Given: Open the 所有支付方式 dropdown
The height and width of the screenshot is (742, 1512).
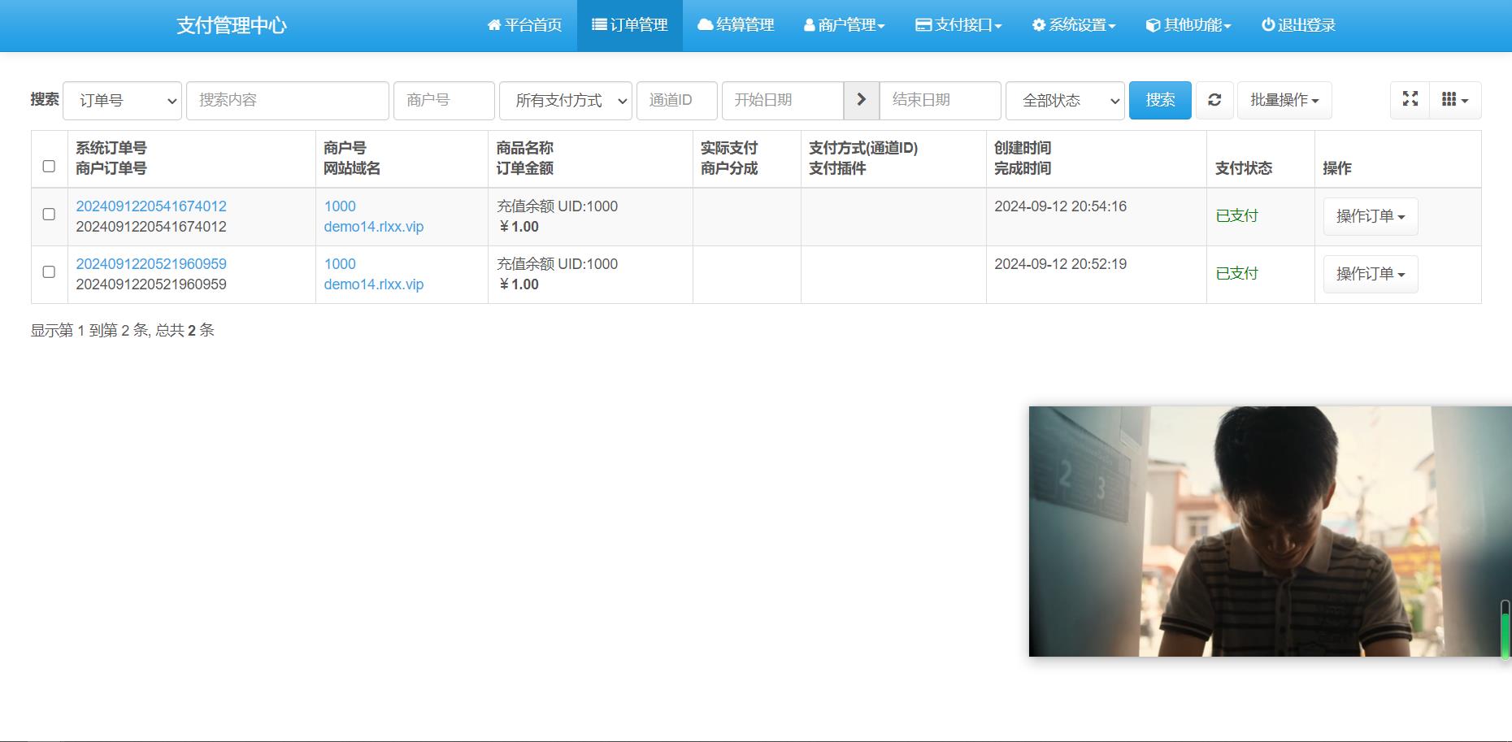Looking at the screenshot, I should [x=566, y=100].
